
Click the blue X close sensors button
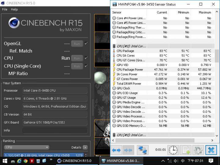[x=211, y=150]
